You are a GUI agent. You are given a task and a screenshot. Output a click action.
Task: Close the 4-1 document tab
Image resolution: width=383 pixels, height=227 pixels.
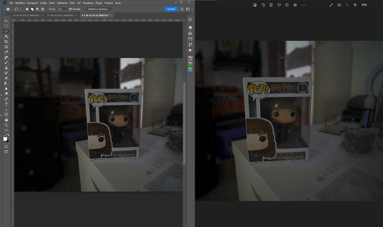[x=111, y=15]
